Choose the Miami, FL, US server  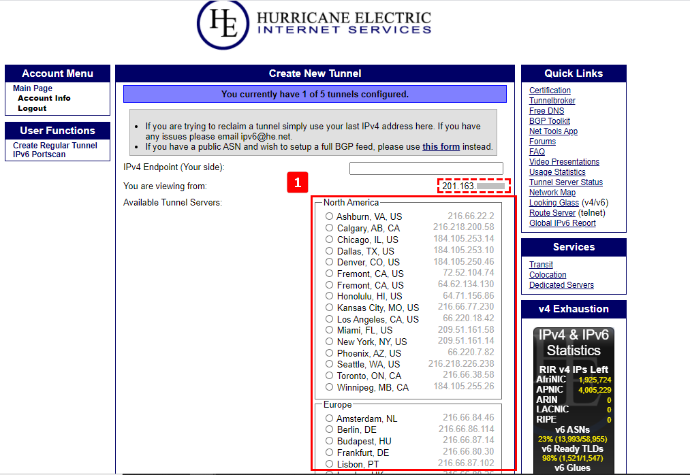[x=330, y=330]
